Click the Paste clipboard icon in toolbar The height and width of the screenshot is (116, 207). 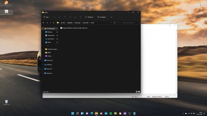(65, 17)
